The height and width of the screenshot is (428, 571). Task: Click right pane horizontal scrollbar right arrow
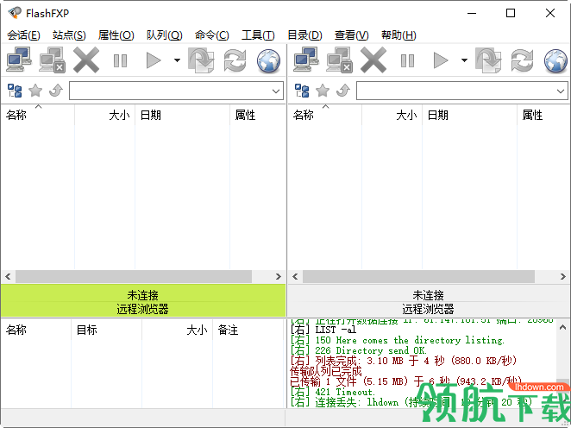[563, 277]
